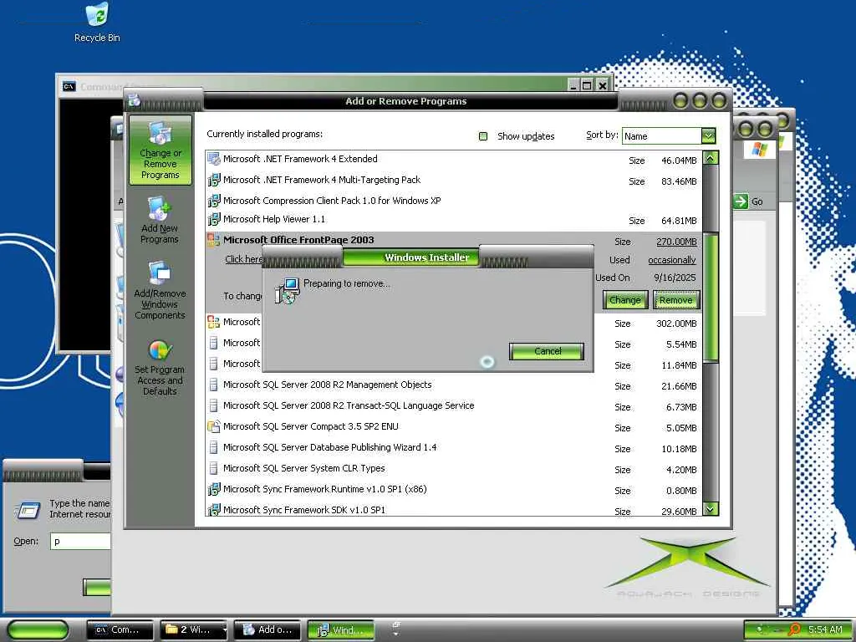Image resolution: width=856 pixels, height=642 pixels.
Task: Select 'Microsoft SQL Server System CLR Types' row
Action: (454, 468)
